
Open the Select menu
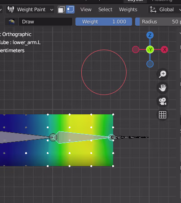click(105, 9)
